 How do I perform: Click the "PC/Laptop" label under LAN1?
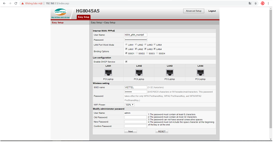[x=108, y=79]
